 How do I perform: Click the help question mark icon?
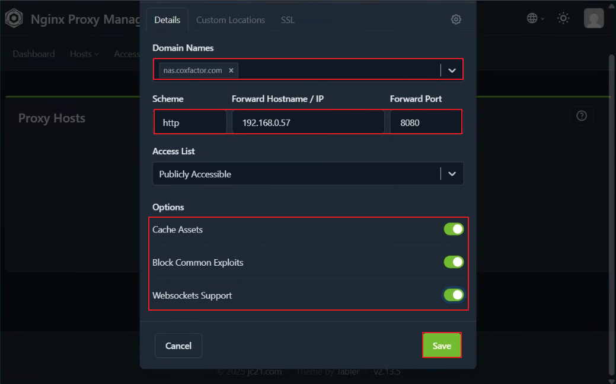582,116
